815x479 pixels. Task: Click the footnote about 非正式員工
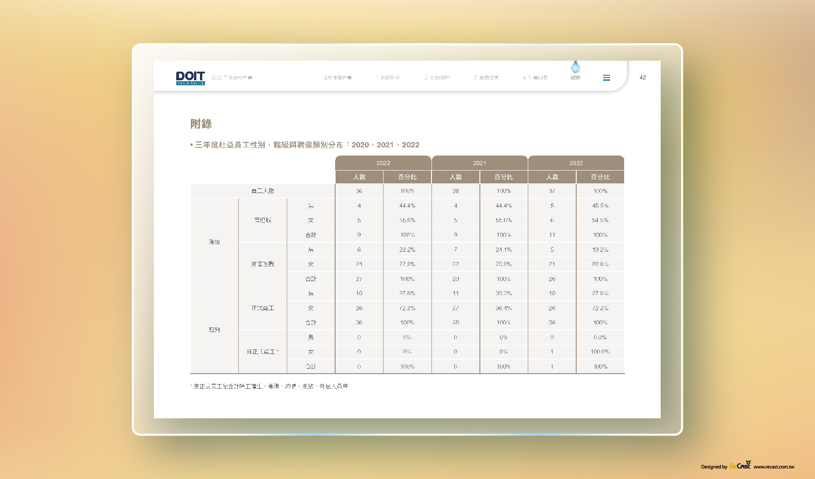(x=269, y=386)
